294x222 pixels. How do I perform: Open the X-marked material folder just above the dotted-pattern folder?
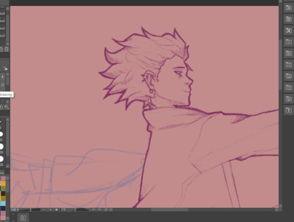coord(289,31)
